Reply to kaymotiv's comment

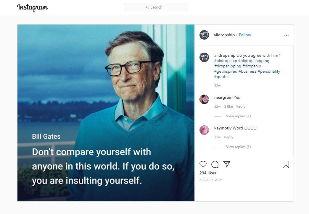pyautogui.click(x=228, y=137)
